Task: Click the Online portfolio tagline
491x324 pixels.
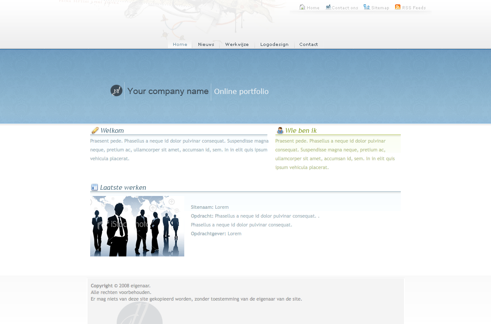Action: click(241, 92)
